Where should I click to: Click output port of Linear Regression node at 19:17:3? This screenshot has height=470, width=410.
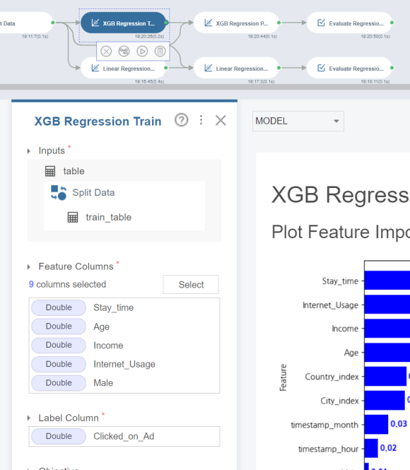click(x=279, y=68)
